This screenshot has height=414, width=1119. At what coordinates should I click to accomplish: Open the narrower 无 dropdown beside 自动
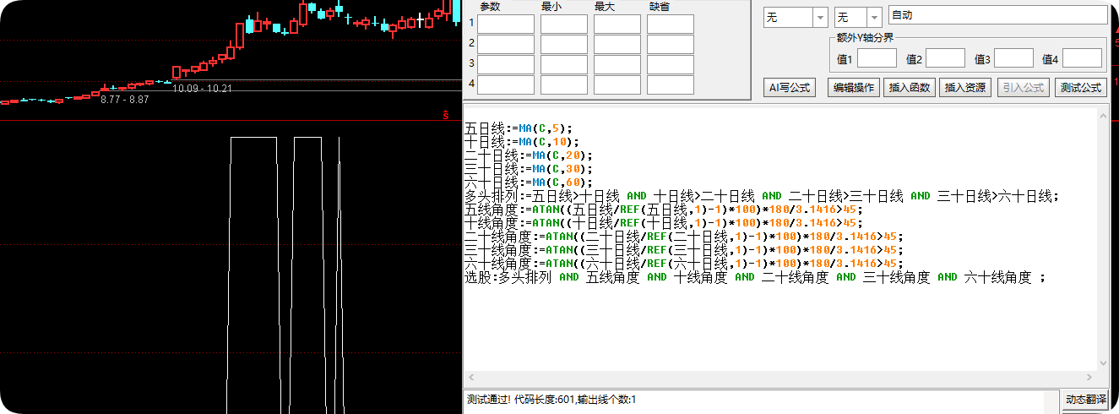pos(857,16)
